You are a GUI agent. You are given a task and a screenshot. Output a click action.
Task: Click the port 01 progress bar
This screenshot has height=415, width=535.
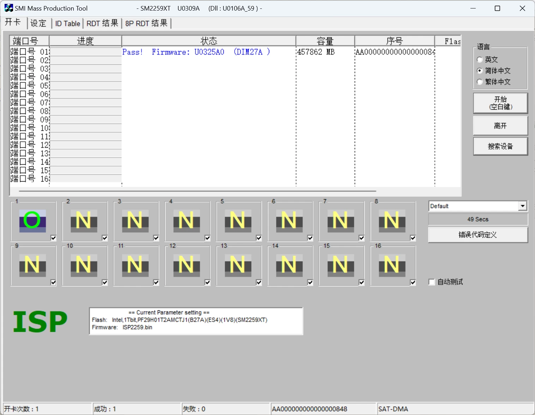(x=86, y=52)
